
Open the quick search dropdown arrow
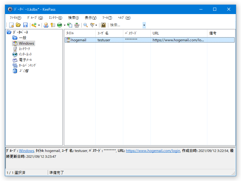coord(144,25)
